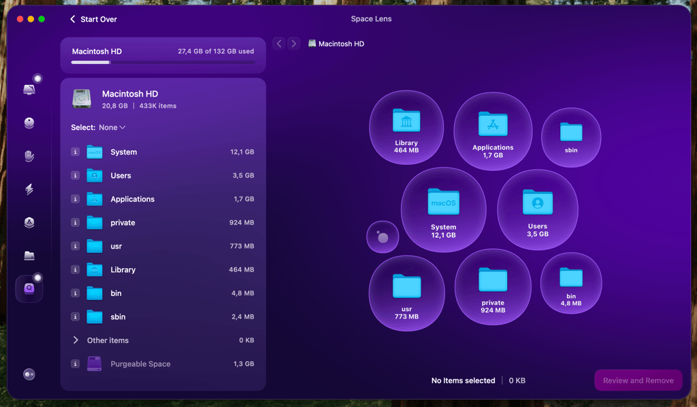This screenshot has width=697, height=407.
Task: Click the '433K items' count text
Action: [x=158, y=105]
